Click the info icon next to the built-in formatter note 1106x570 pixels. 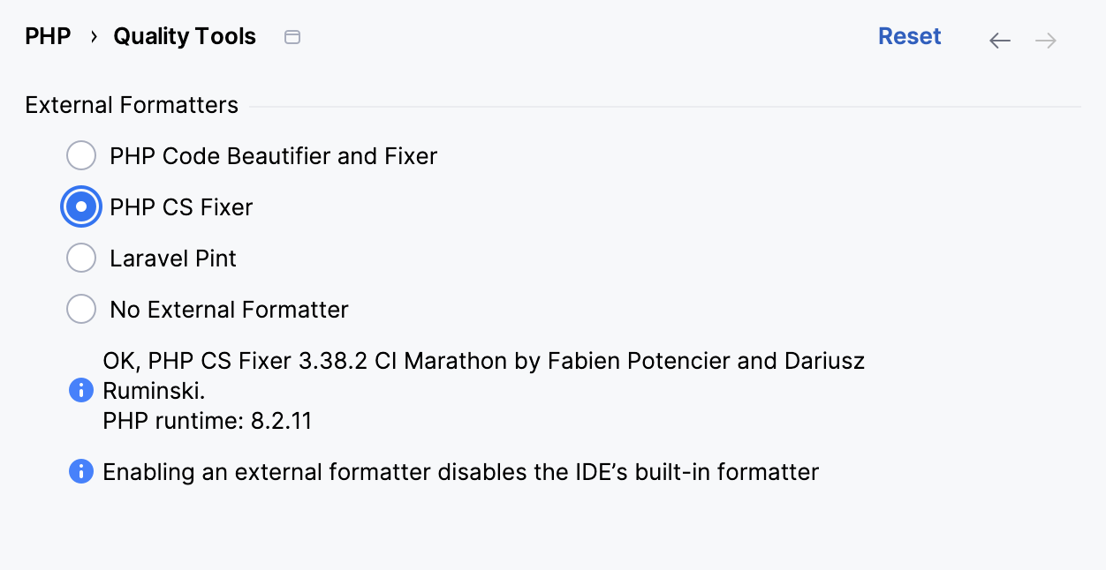pos(80,471)
